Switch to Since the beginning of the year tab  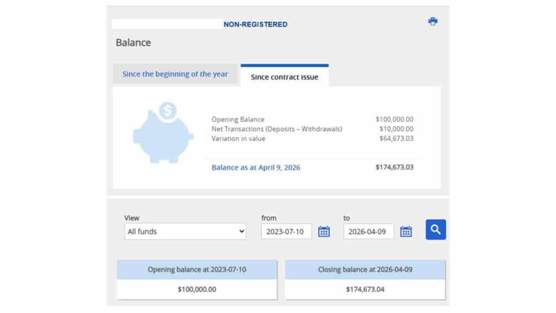coord(175,74)
